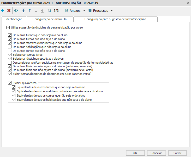Uncheck 'Selecionar turmas livres' checkbox
Viewport: 191px width, 157px height.
10,55
